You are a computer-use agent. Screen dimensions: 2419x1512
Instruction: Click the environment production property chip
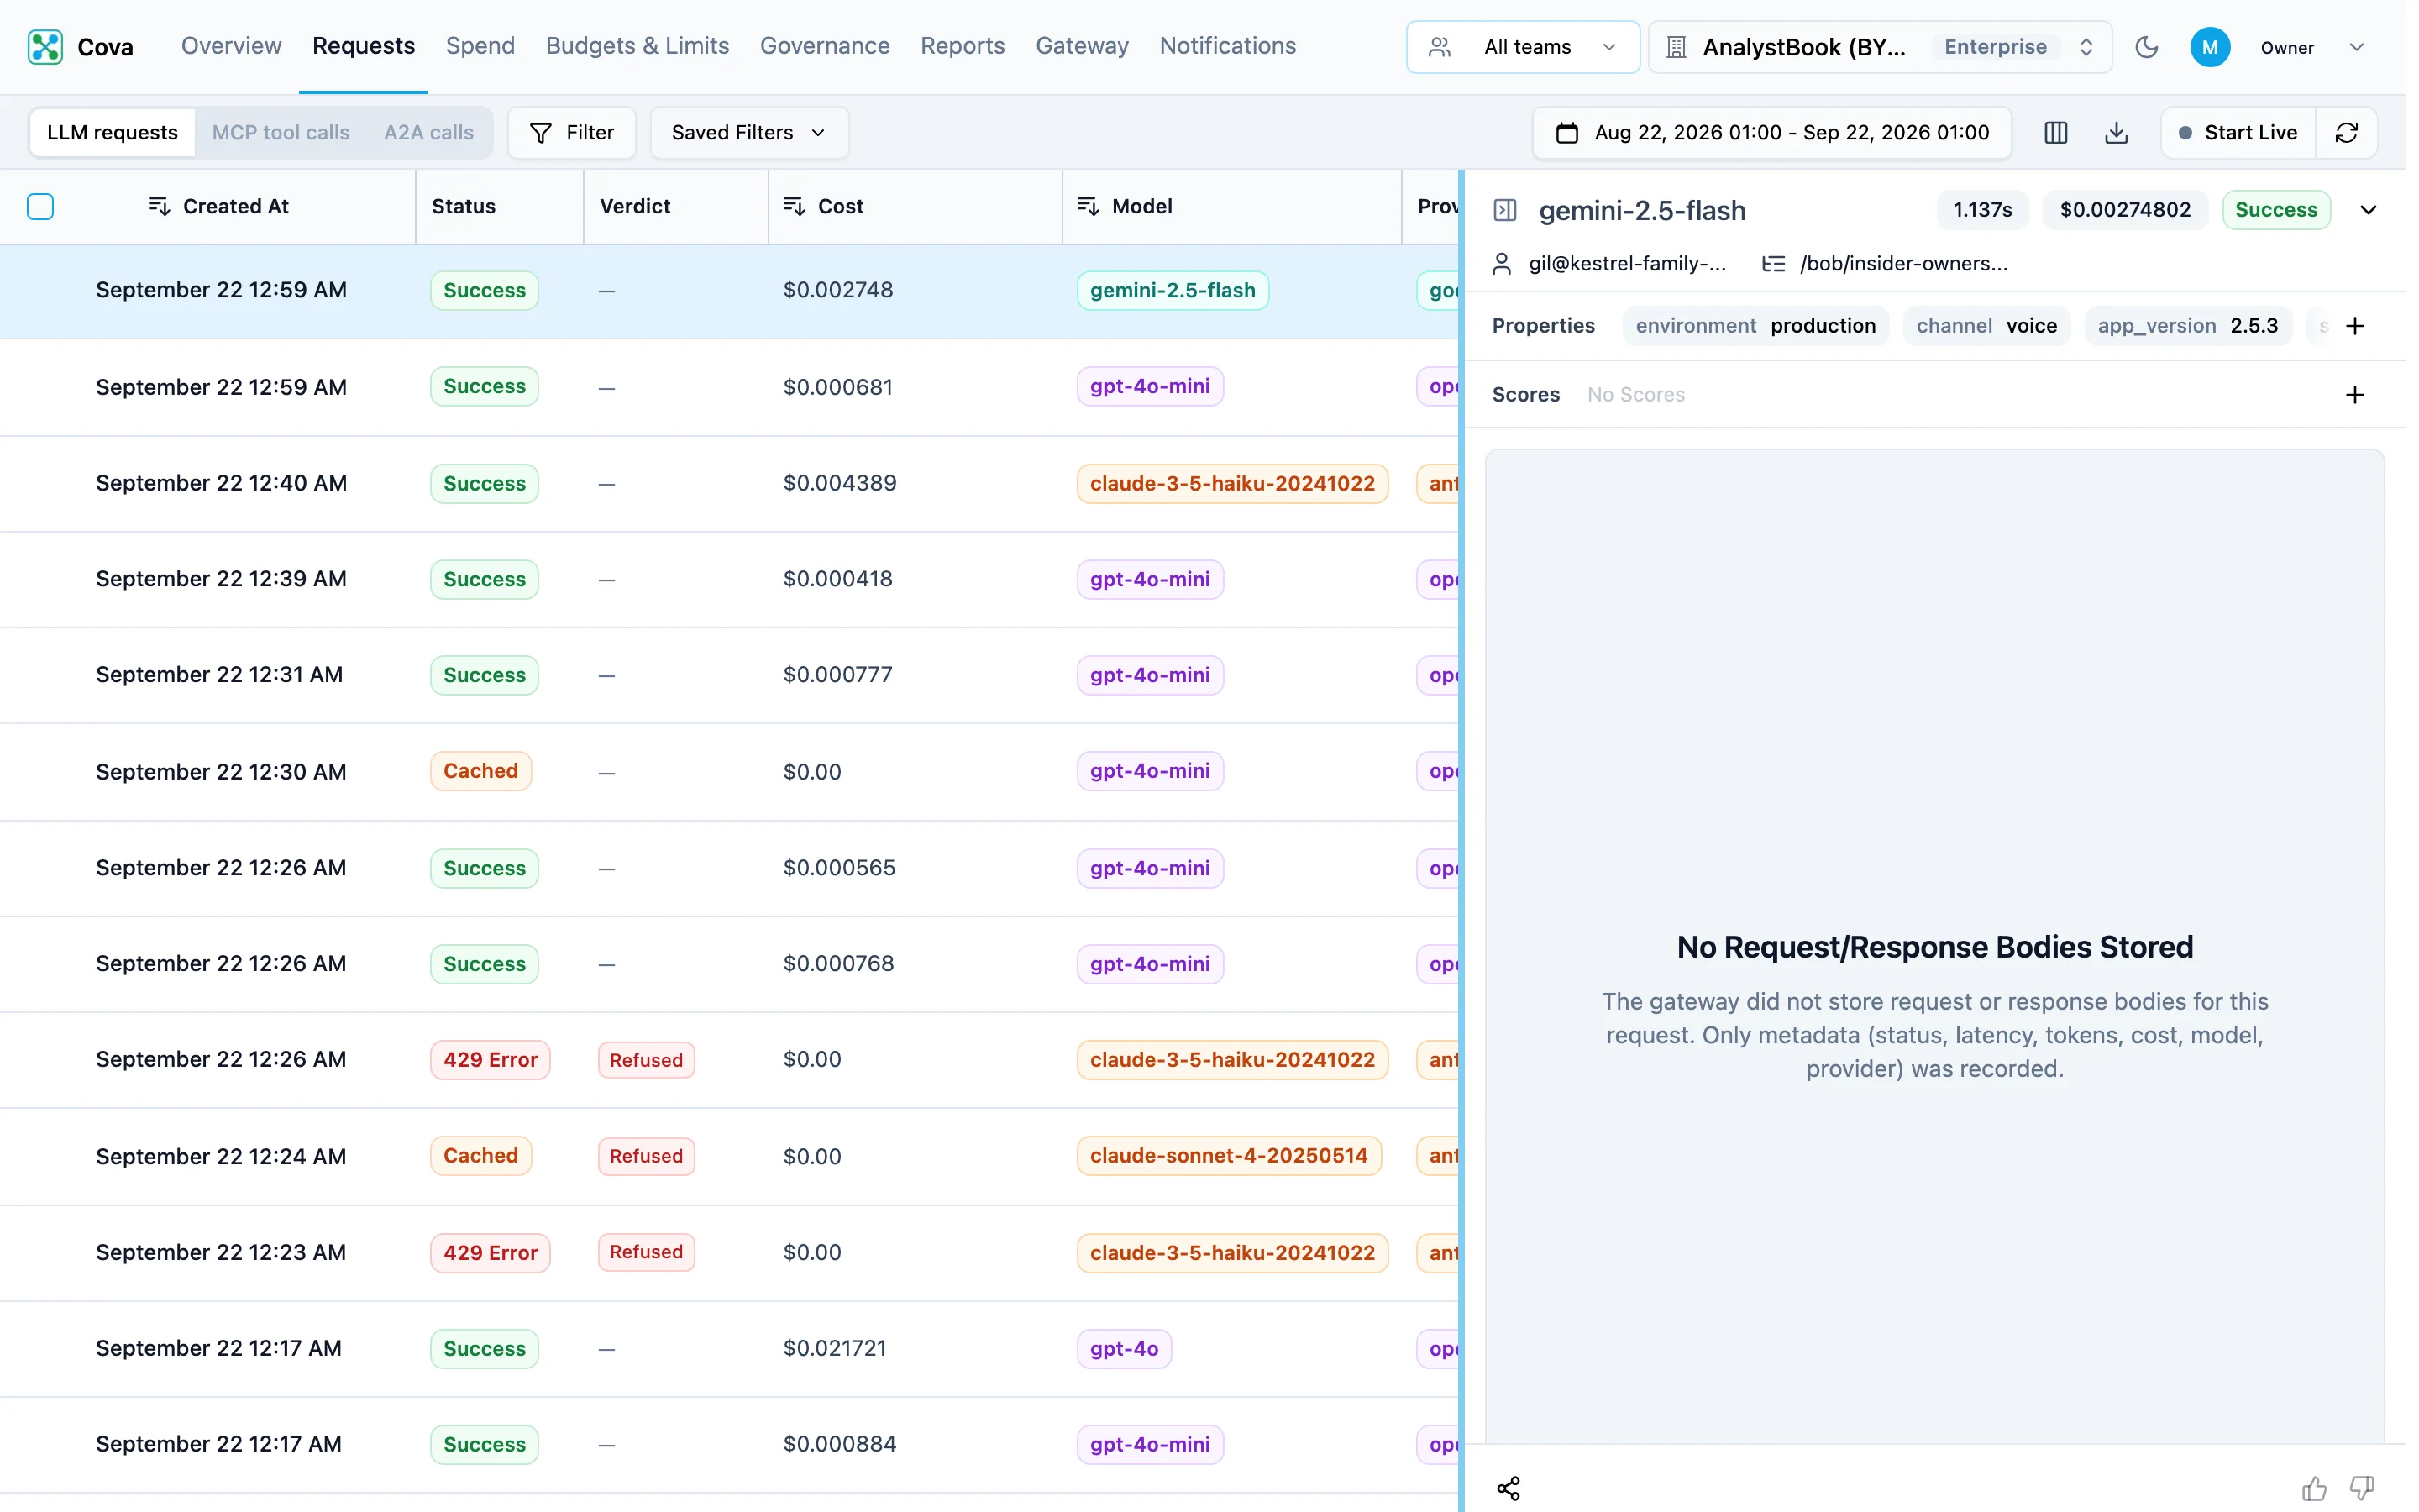click(1755, 326)
